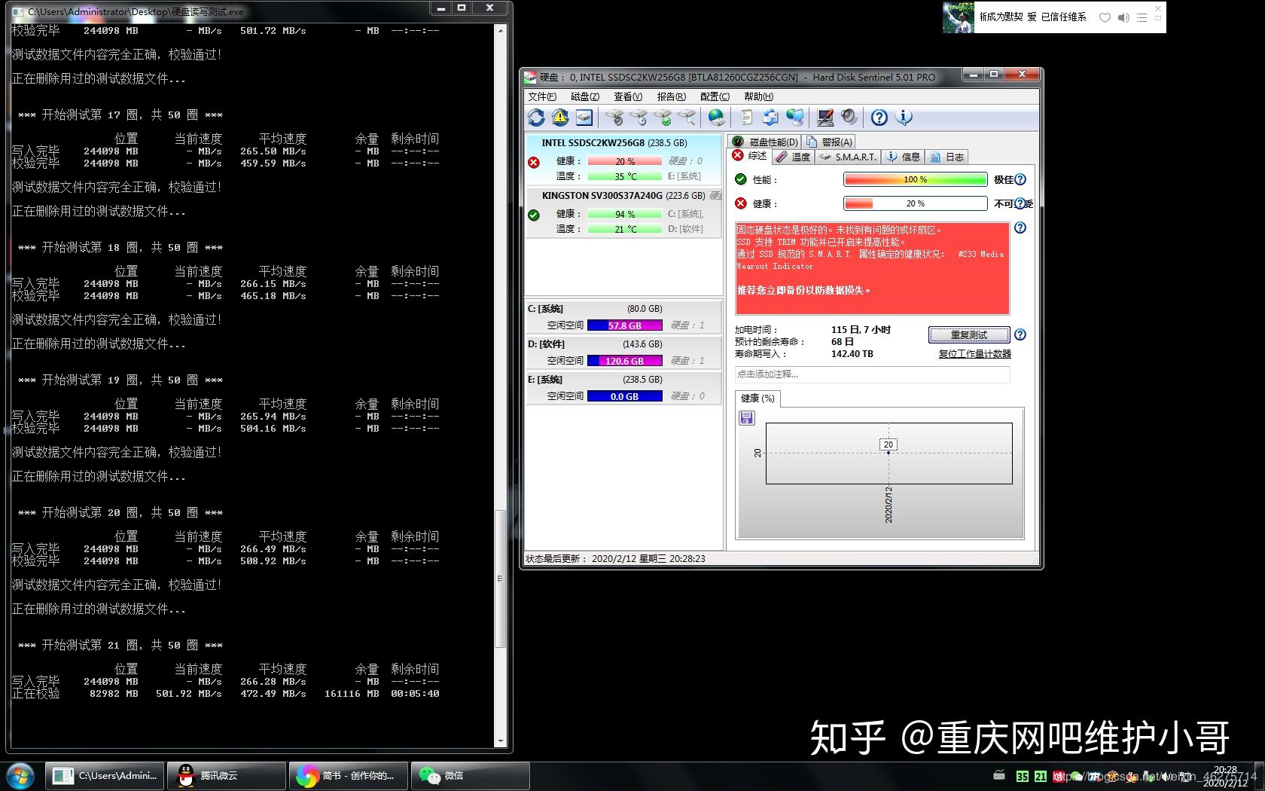Switch to the 警报(A) tab
This screenshot has height=791, width=1265.
click(829, 142)
